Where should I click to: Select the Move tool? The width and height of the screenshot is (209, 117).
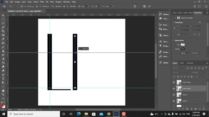3,15
